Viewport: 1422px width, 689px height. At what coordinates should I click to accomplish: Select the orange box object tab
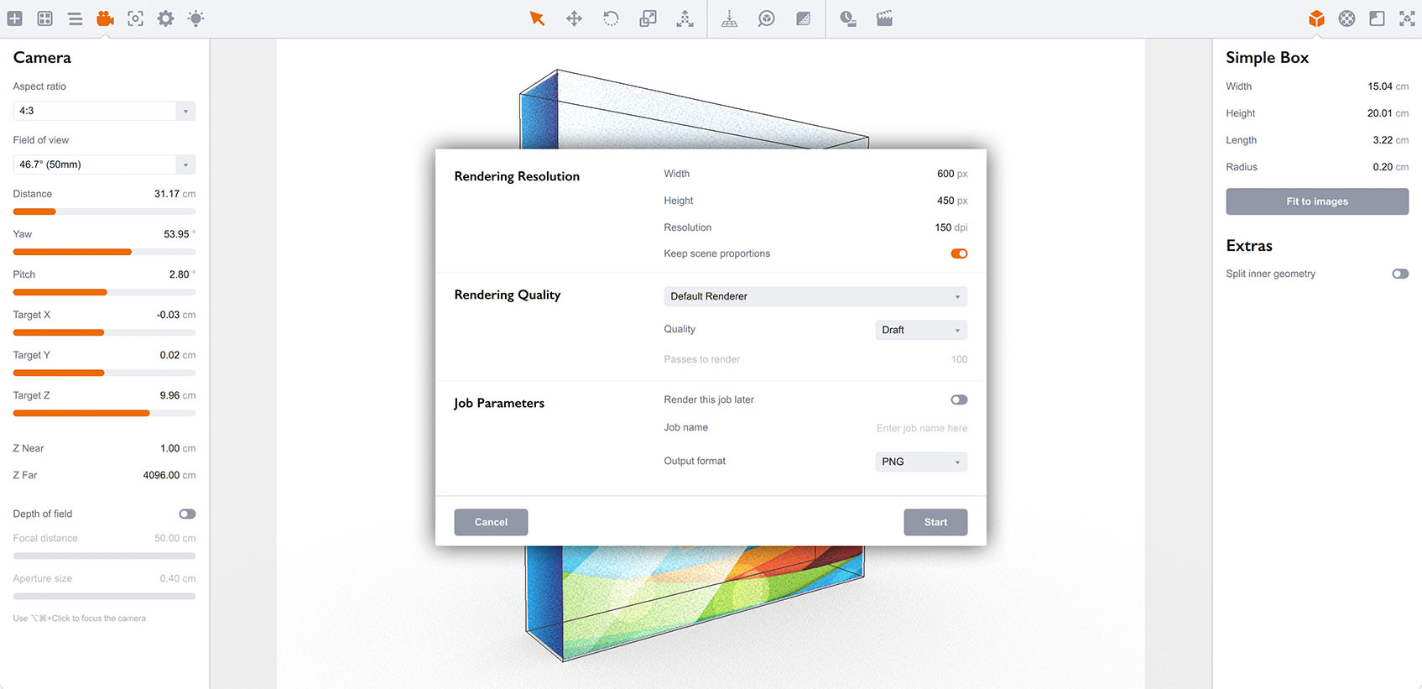pos(1316,18)
